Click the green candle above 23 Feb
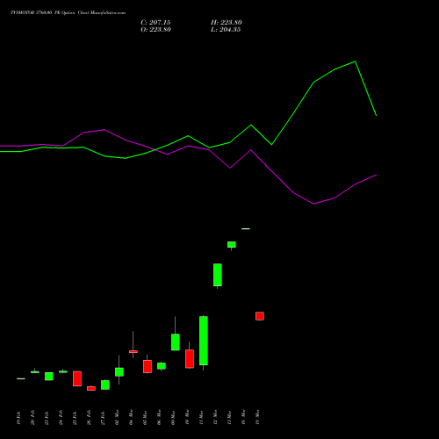Image resolution: width=439 pixels, height=439 pixels. pyautogui.click(x=49, y=377)
